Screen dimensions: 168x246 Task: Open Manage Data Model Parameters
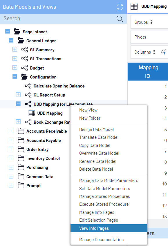[x=109, y=181]
